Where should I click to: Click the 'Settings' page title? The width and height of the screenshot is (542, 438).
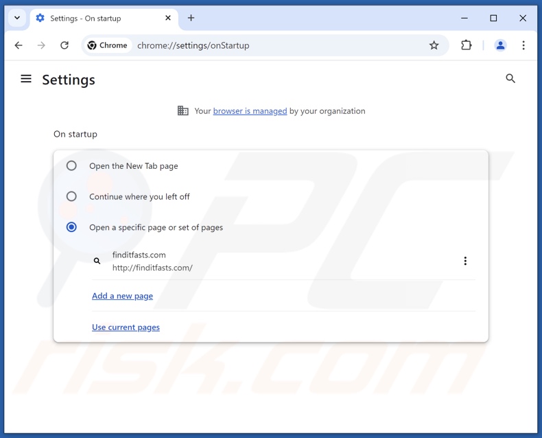(69, 80)
